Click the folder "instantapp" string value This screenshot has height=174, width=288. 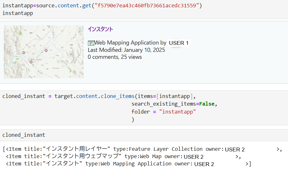click(177, 112)
